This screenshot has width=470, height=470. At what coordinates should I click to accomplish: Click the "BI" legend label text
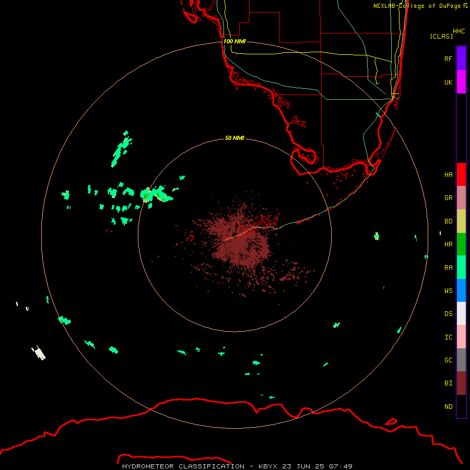click(x=448, y=383)
